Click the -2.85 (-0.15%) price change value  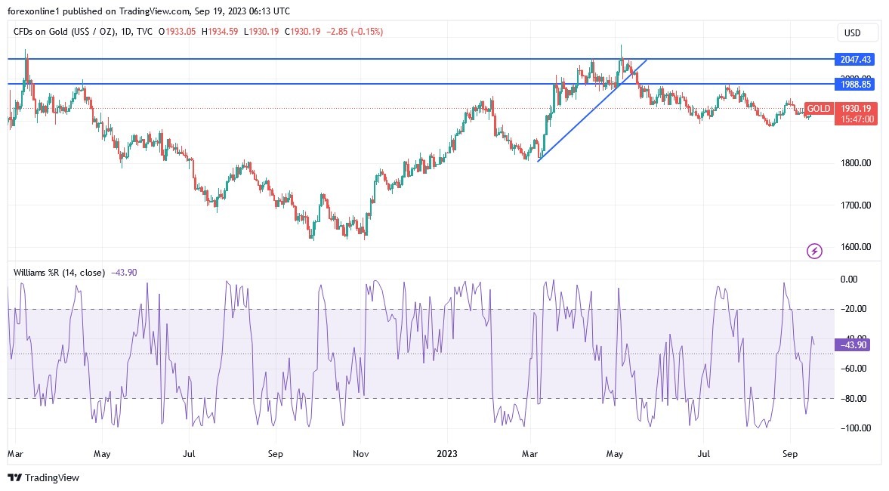click(355, 32)
